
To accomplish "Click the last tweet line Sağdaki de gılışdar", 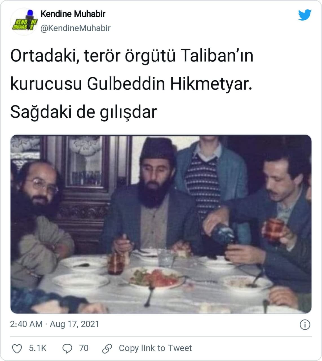I will (83, 112).
